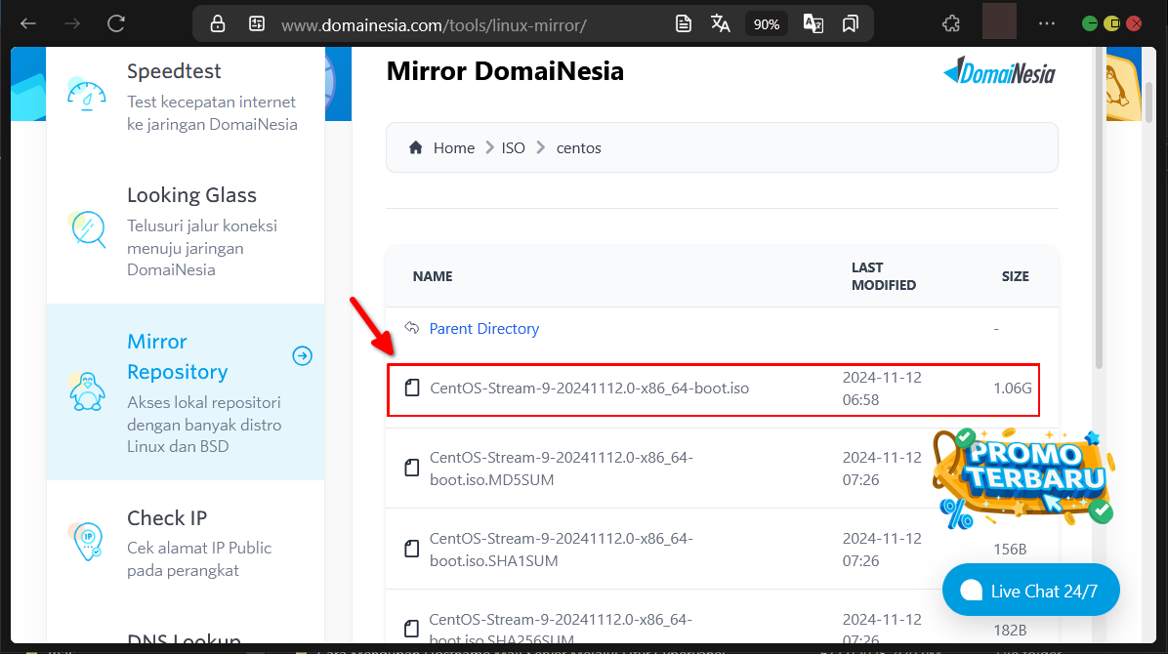Click the Parent Directory return arrow icon
The width and height of the screenshot is (1168, 654).
point(411,328)
